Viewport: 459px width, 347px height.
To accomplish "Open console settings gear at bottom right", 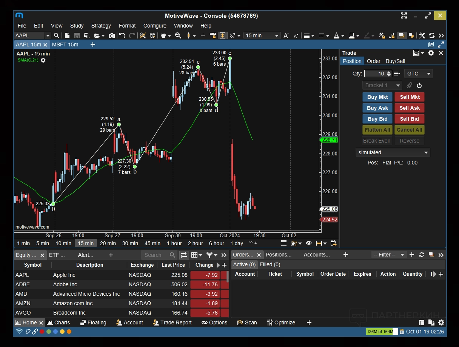I will point(441,323).
